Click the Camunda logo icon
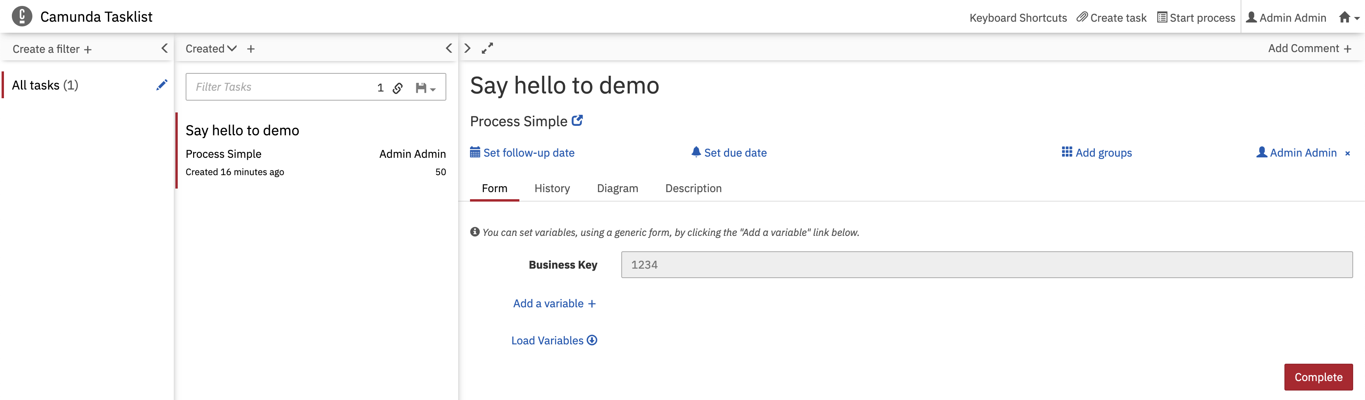This screenshot has height=400, width=1365. (22, 17)
